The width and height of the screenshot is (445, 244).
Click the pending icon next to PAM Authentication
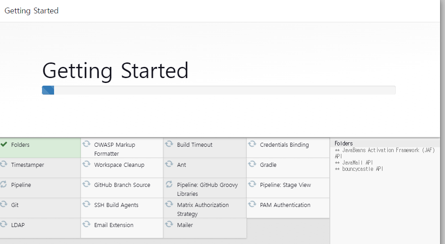click(x=252, y=204)
